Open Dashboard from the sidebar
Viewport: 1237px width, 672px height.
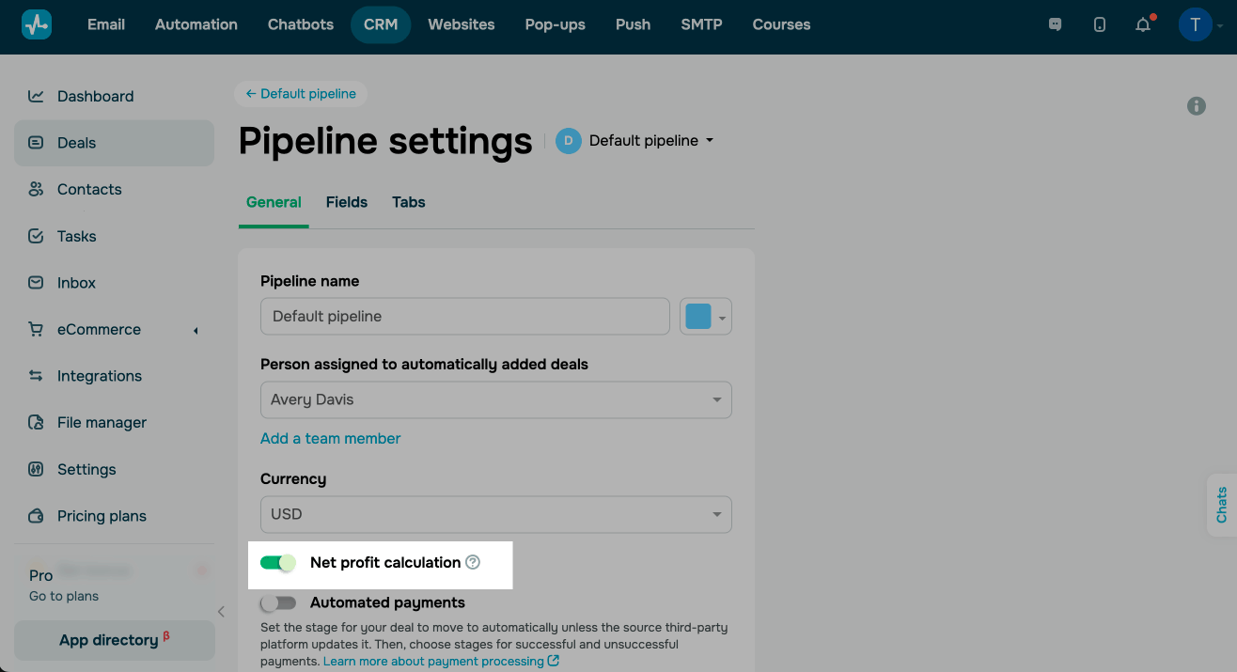(95, 96)
